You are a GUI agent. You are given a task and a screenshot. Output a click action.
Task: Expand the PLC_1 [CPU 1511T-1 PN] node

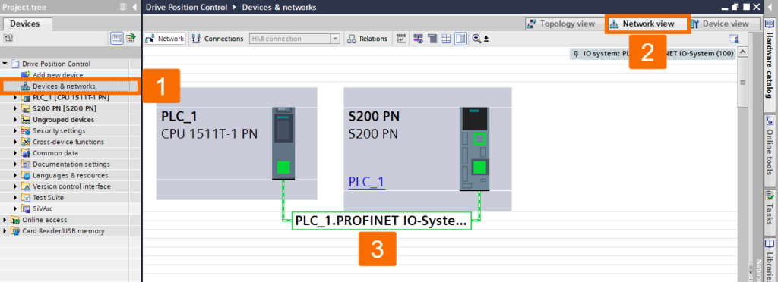tap(15, 98)
